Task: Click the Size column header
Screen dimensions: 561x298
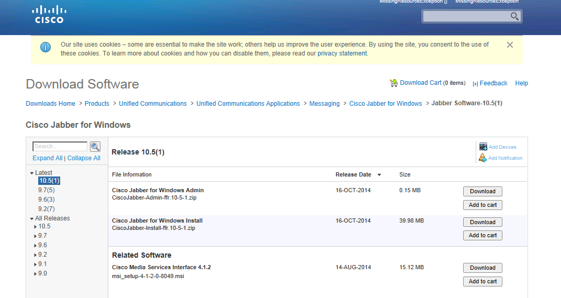Action: tap(405, 174)
